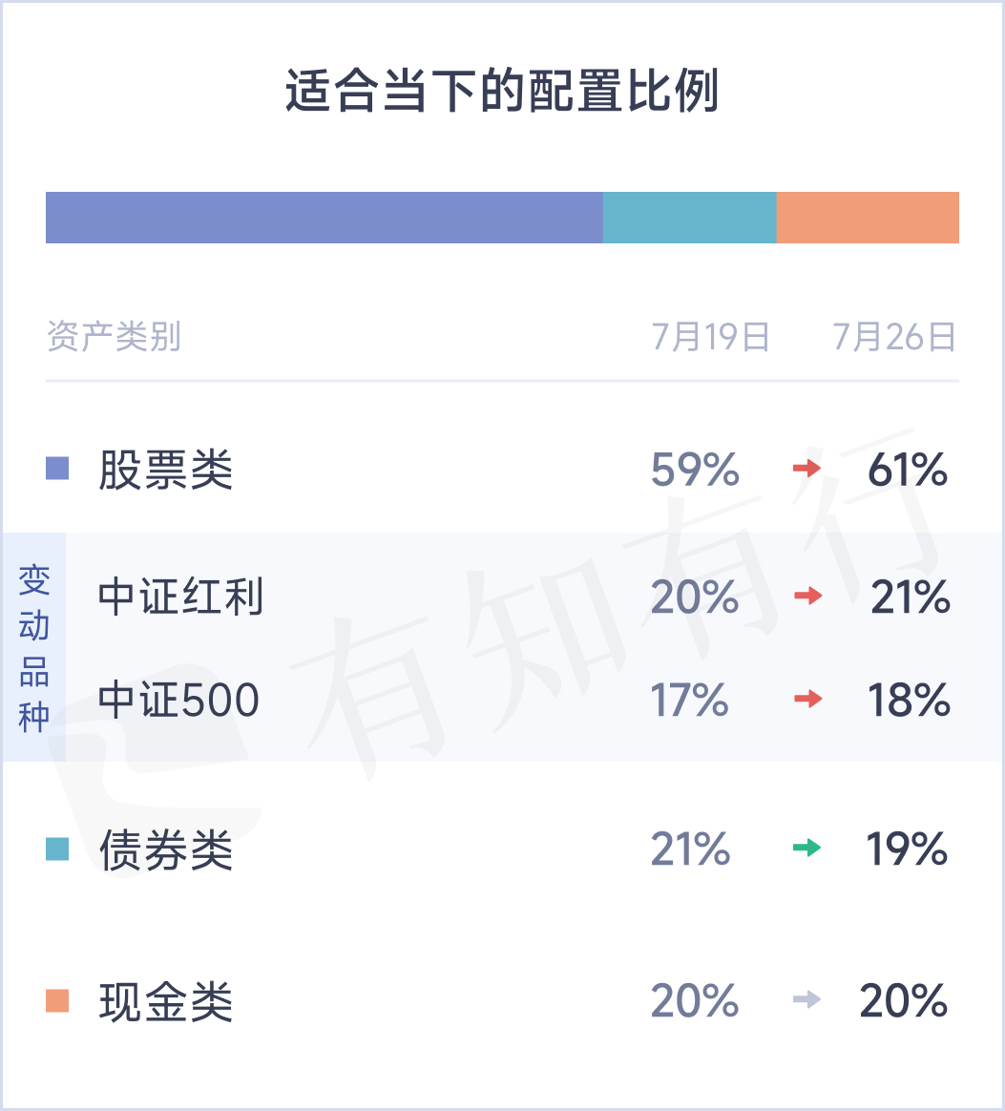Click the 61% value for 股票类
1005x1111 pixels.
908,470
